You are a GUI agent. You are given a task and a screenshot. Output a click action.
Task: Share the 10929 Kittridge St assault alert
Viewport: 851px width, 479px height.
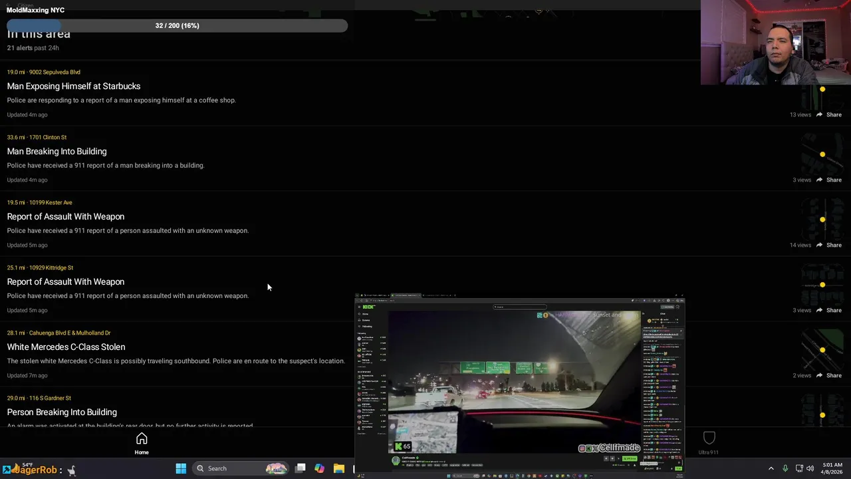coord(829,310)
